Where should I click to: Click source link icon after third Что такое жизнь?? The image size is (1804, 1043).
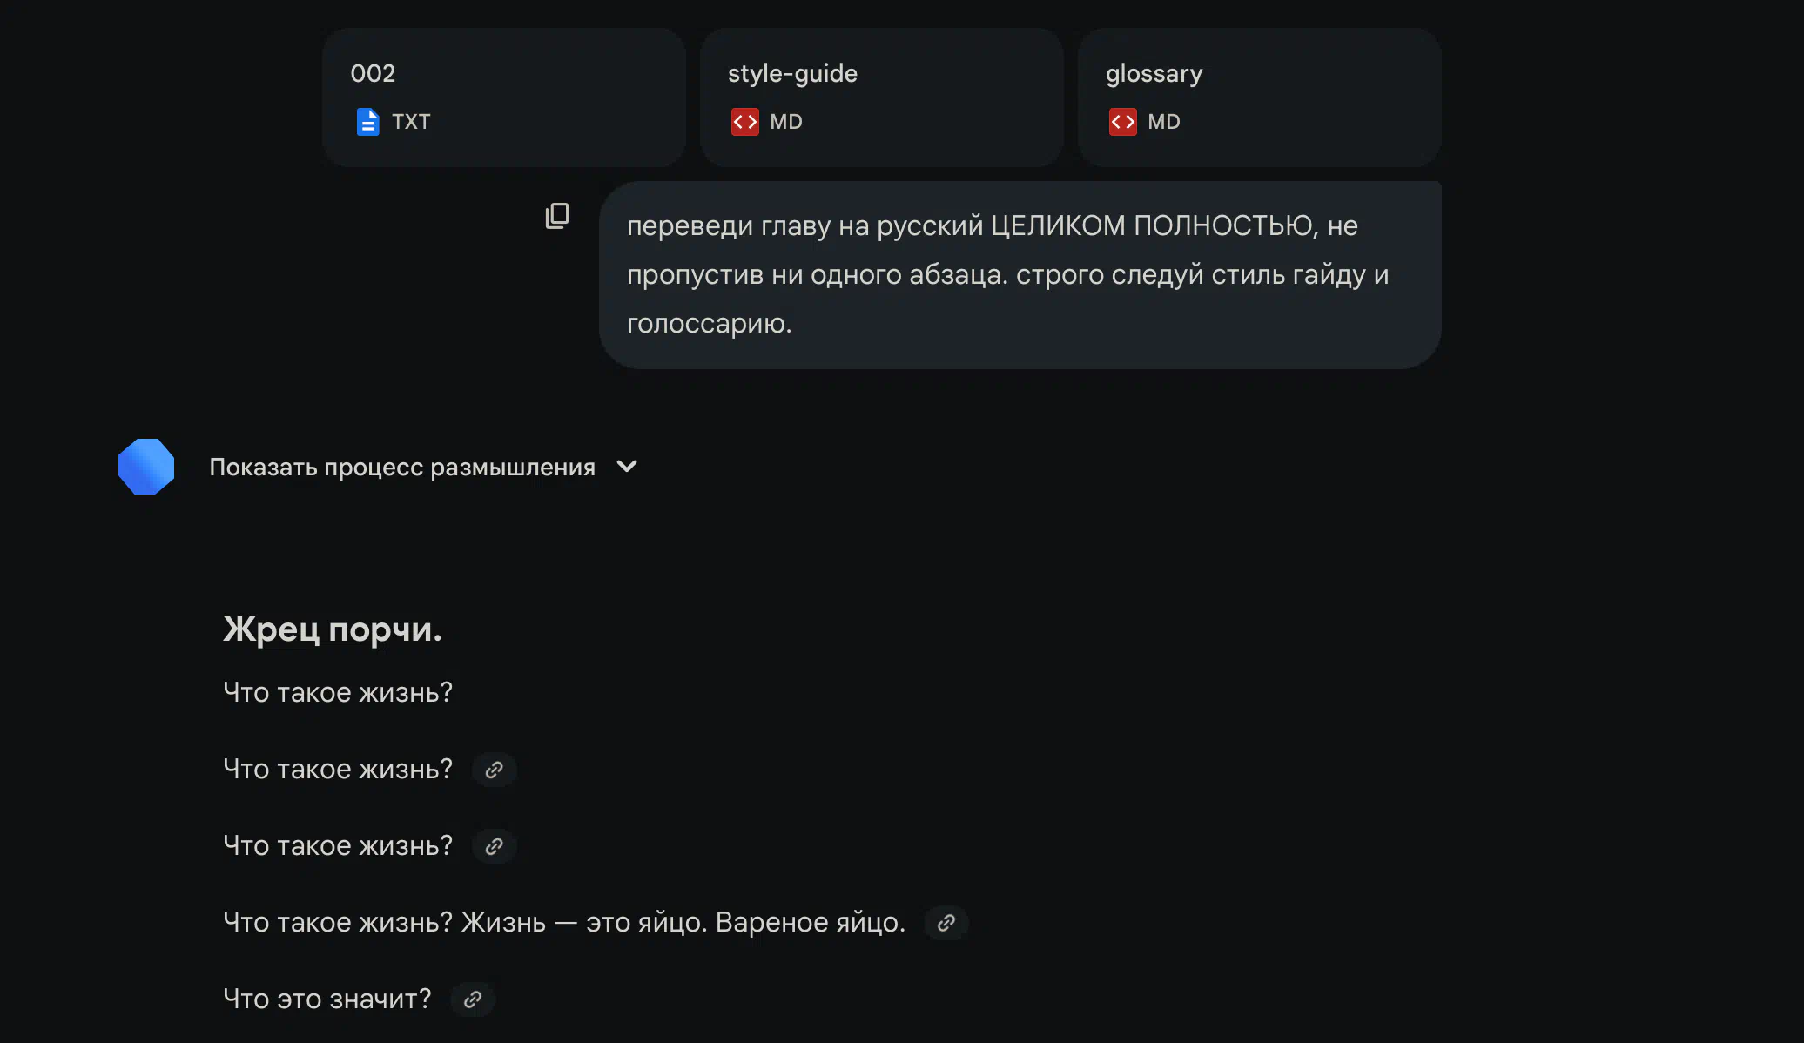[x=495, y=846]
